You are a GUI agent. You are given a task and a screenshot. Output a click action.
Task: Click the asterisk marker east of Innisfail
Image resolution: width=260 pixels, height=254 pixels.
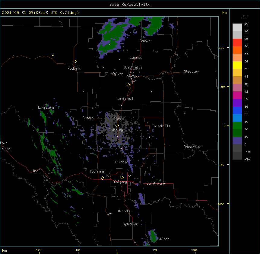(x=151, y=91)
